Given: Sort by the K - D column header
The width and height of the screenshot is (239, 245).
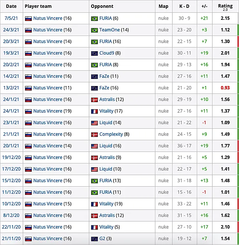Looking at the screenshot, I should [184, 6].
